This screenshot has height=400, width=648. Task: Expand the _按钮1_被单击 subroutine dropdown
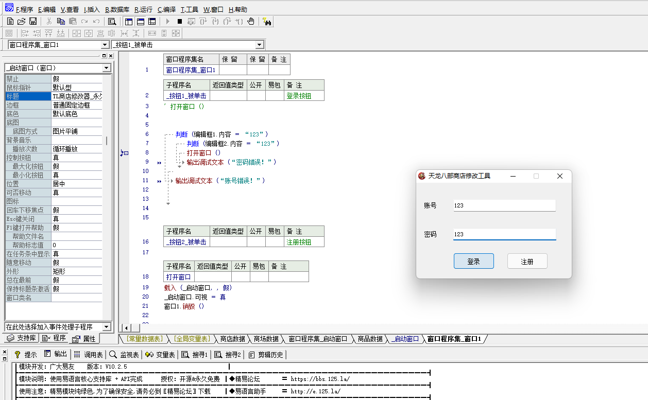pyautogui.click(x=260, y=45)
